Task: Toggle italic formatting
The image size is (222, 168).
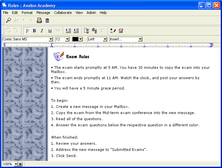Action: click(x=42, y=31)
